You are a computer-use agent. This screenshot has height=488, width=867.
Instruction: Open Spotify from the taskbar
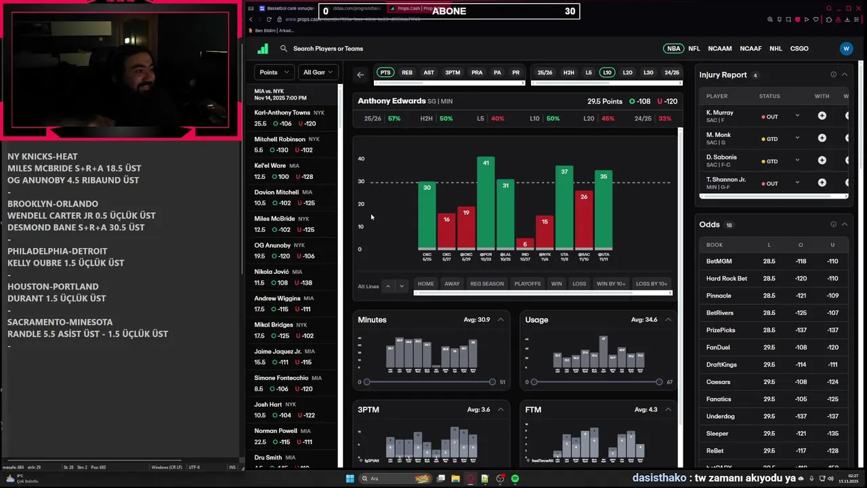(515, 479)
